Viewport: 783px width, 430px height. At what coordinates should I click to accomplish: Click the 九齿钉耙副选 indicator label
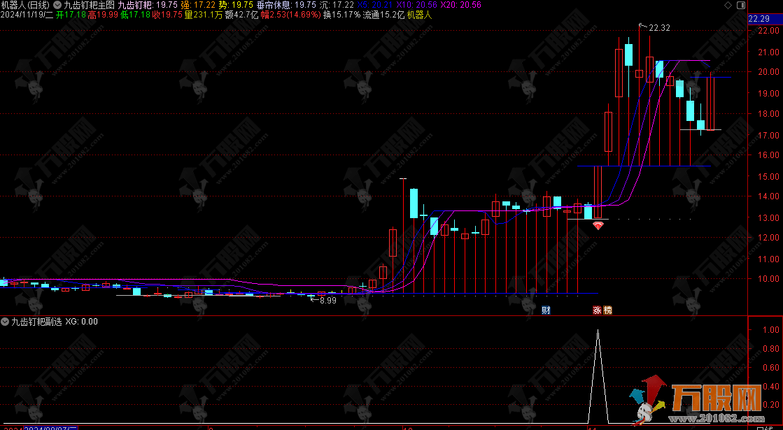[36, 322]
